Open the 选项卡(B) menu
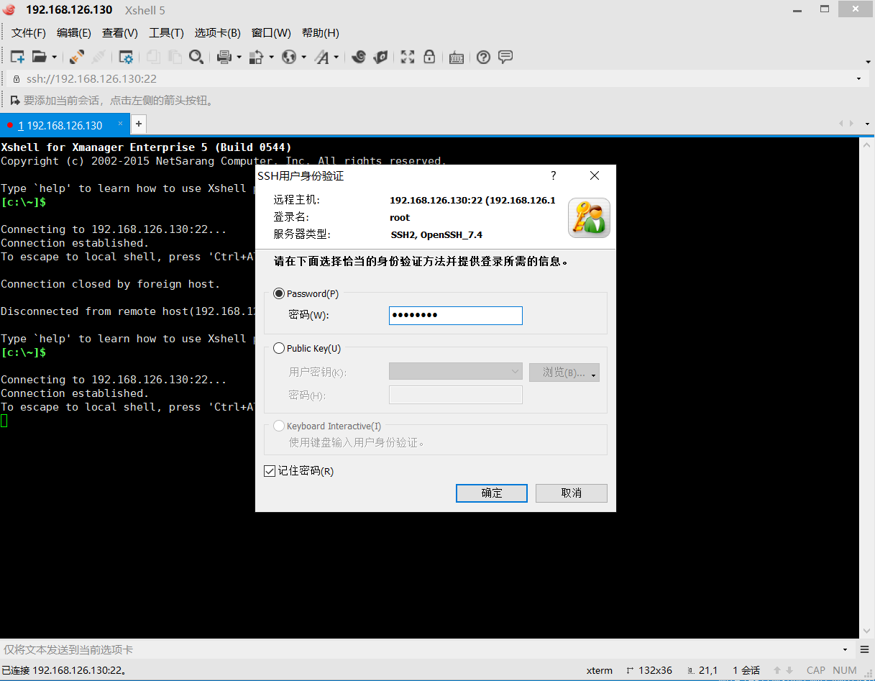 tap(218, 33)
